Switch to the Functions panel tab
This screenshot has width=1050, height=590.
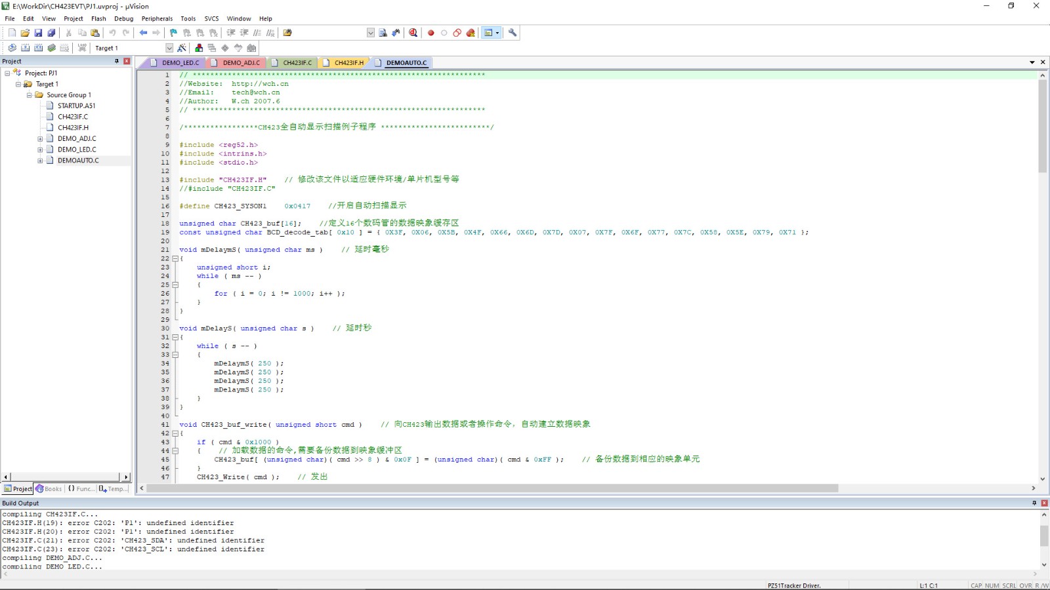click(x=81, y=489)
